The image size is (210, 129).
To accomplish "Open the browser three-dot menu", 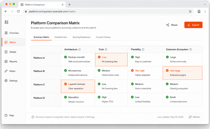I will coord(205,11).
